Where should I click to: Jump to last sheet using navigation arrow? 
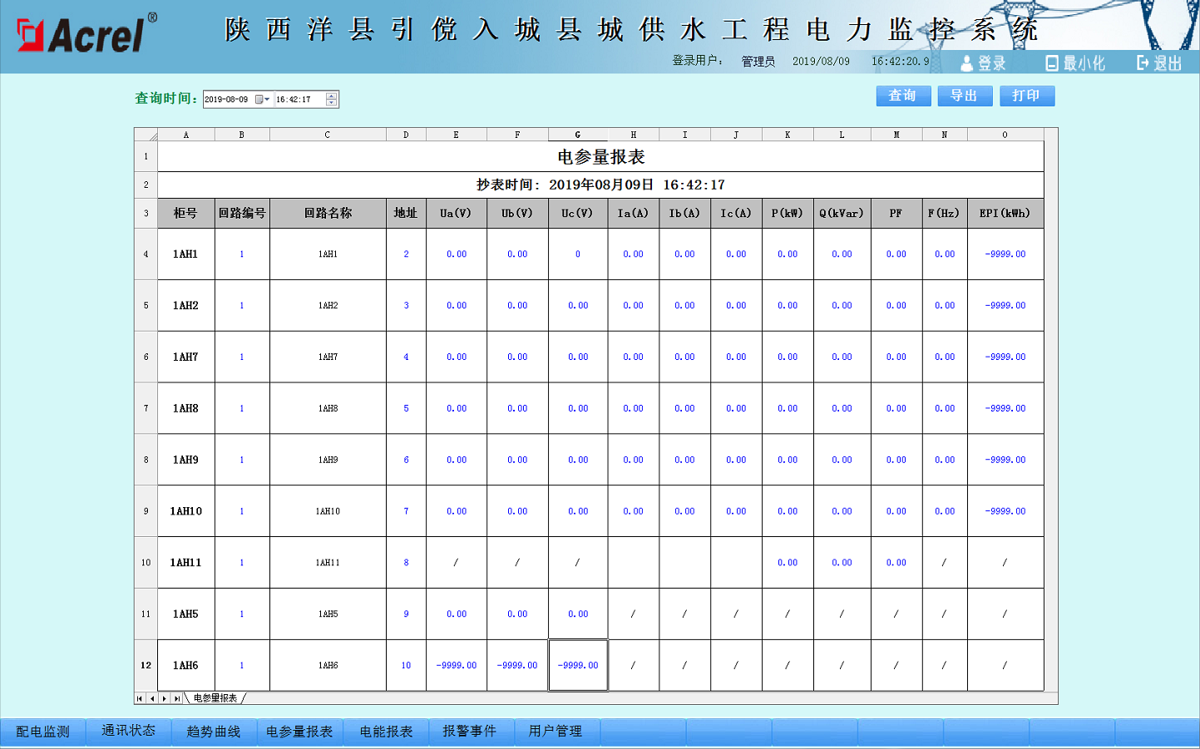point(177,698)
